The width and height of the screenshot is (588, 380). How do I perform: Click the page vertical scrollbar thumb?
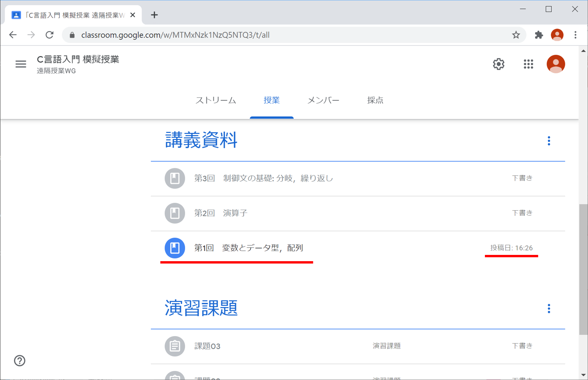[583, 269]
